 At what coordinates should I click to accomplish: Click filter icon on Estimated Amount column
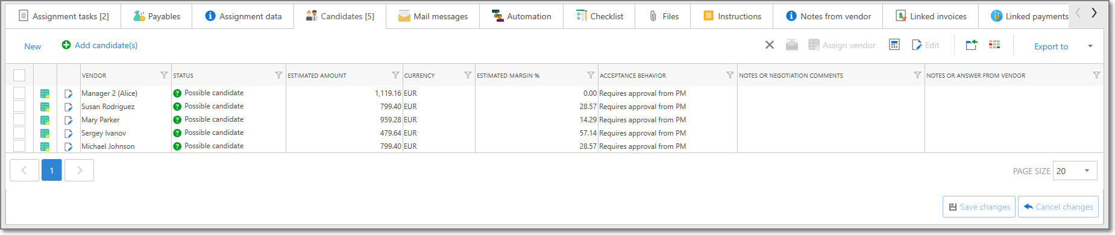tap(395, 75)
